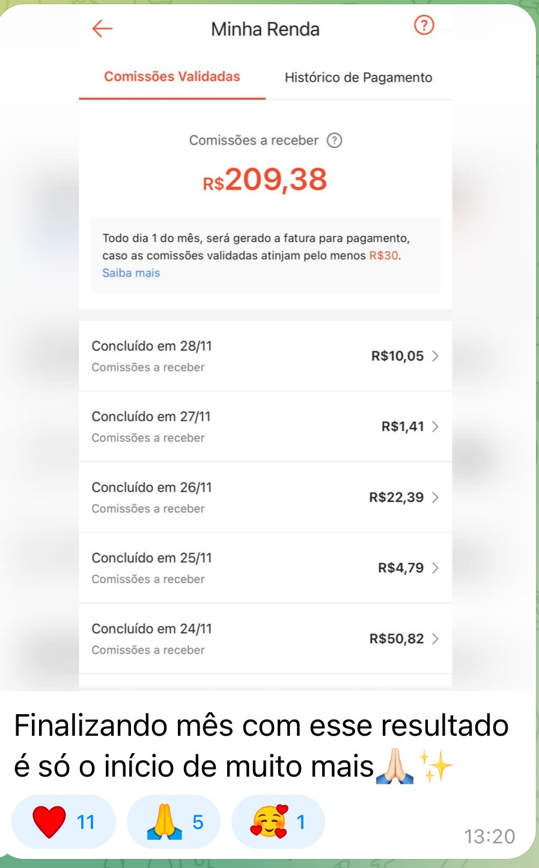
Task: Expand chevron for R$22,39 commission
Action: [x=436, y=497]
